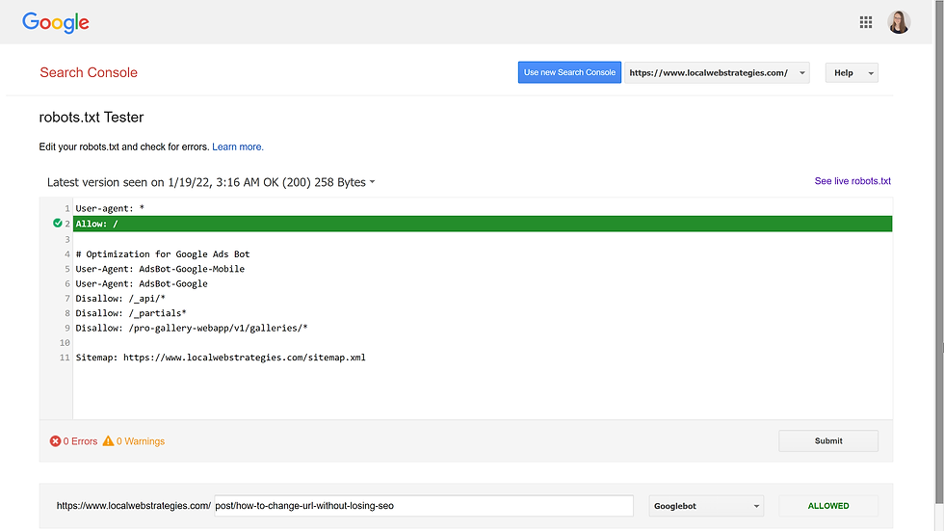The width and height of the screenshot is (944, 531).
Task: Click '# Optimization for Google Ads Bot' comment
Action: (x=163, y=254)
